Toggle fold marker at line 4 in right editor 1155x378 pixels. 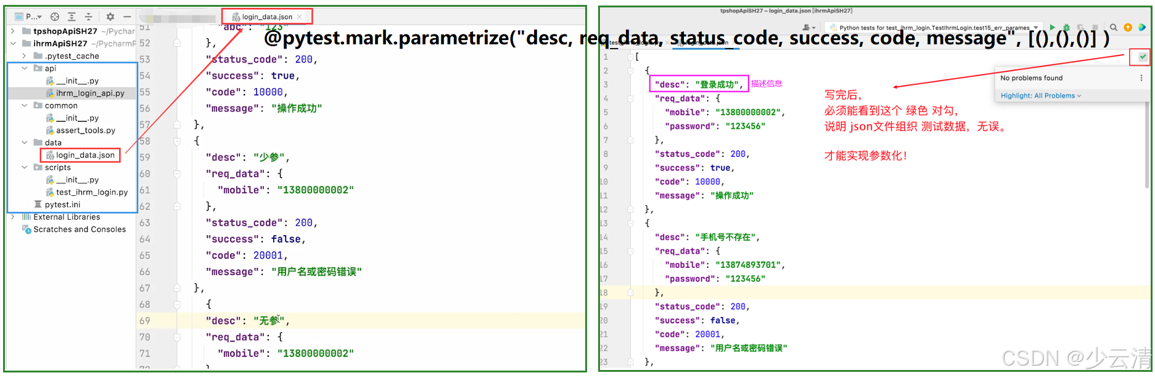tap(630, 99)
